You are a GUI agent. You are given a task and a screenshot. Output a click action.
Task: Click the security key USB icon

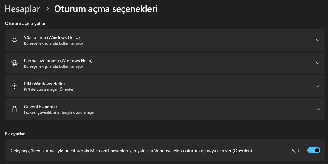tap(14, 109)
